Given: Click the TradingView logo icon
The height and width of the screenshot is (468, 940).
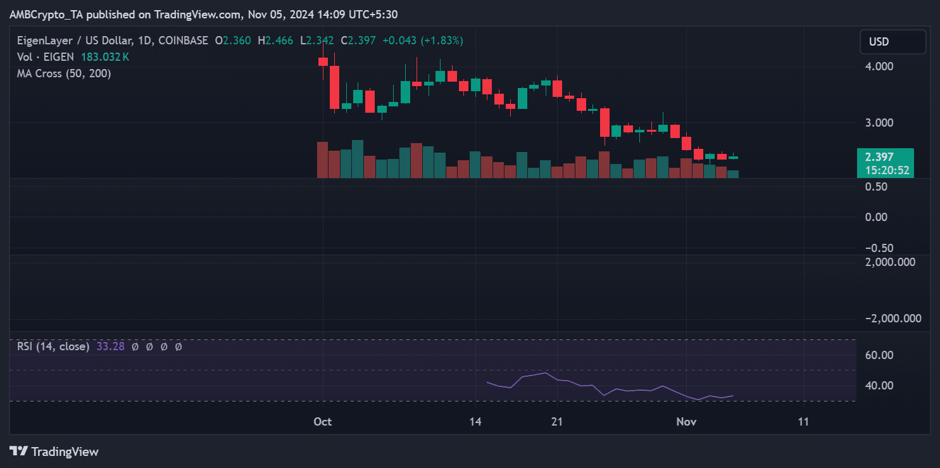Looking at the screenshot, I should click(x=19, y=452).
